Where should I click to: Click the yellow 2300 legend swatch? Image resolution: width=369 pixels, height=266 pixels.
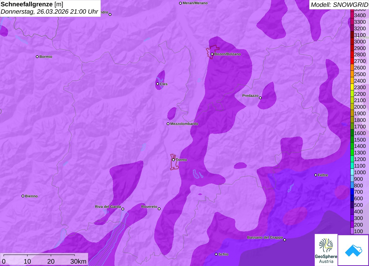coord(352,87)
